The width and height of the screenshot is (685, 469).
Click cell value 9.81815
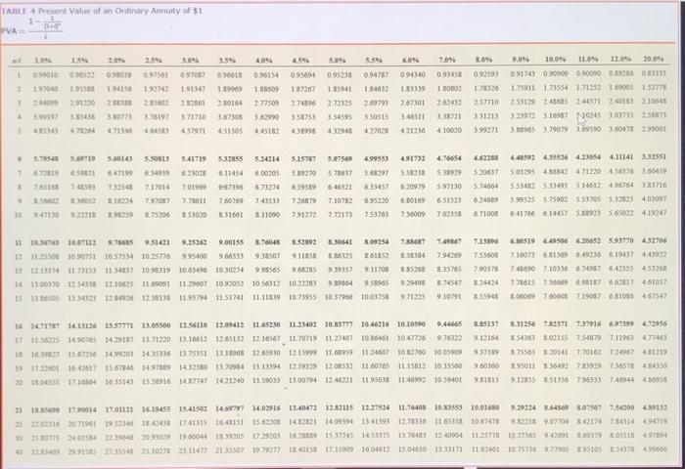click(x=485, y=380)
